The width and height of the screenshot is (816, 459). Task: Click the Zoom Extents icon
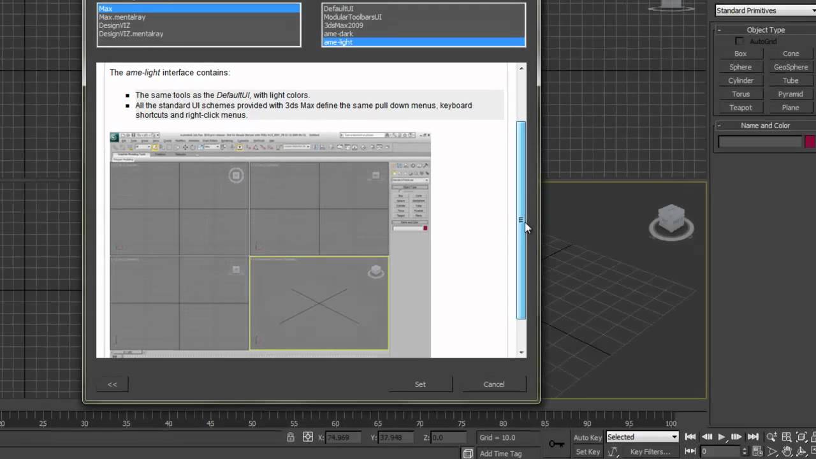click(802, 437)
